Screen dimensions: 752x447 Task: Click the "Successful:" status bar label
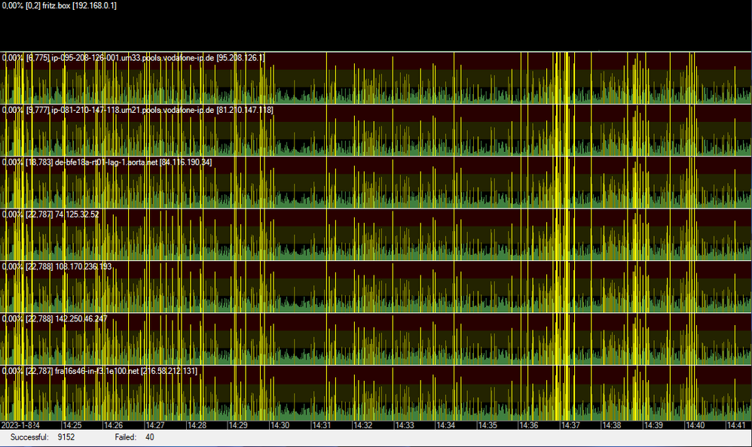coord(29,437)
